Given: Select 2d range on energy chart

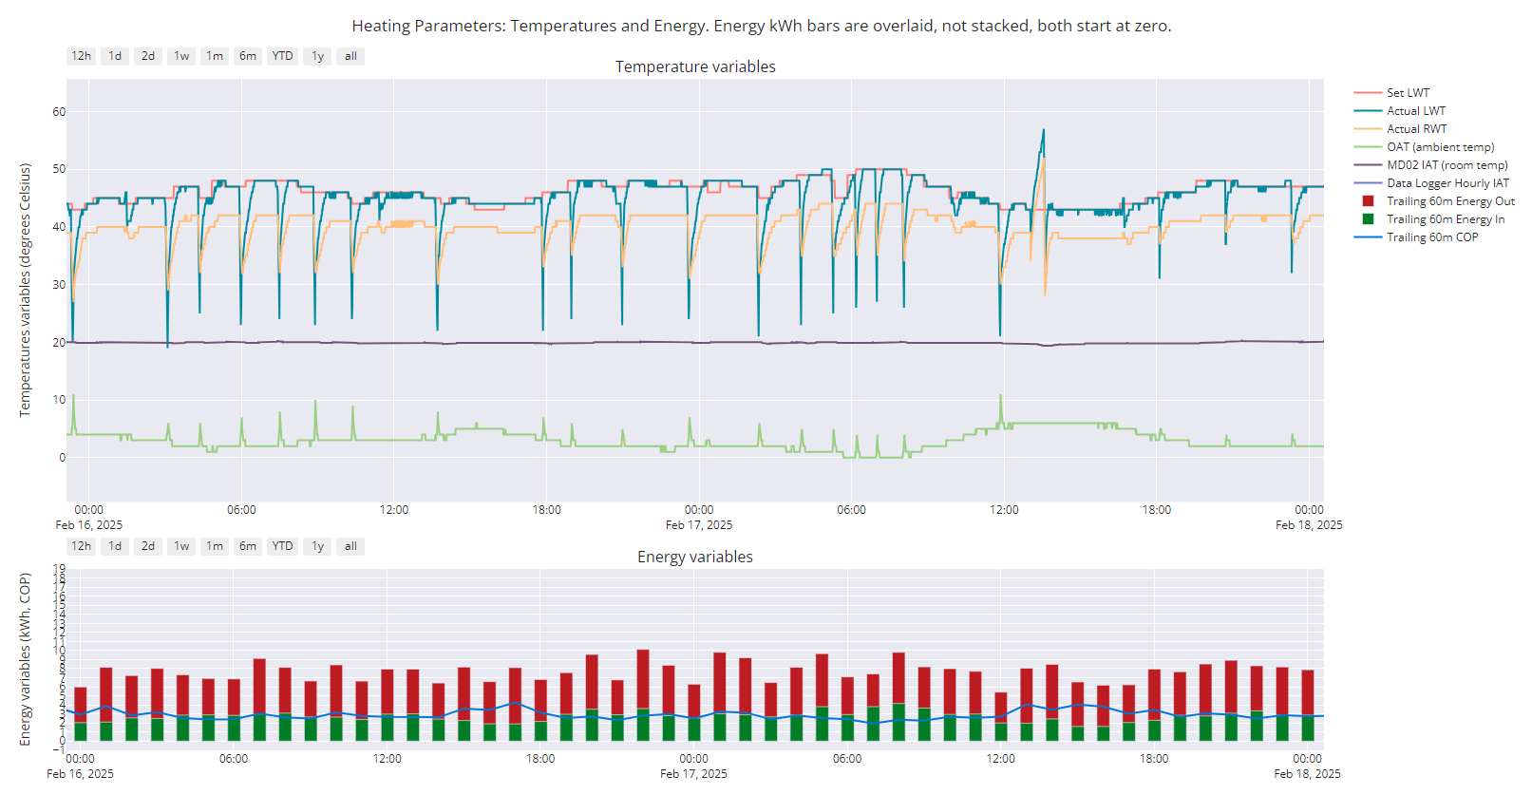Looking at the screenshot, I should tap(148, 546).
